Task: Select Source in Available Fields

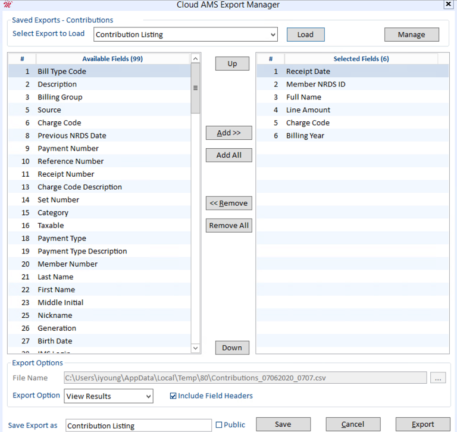Action: (x=99, y=110)
